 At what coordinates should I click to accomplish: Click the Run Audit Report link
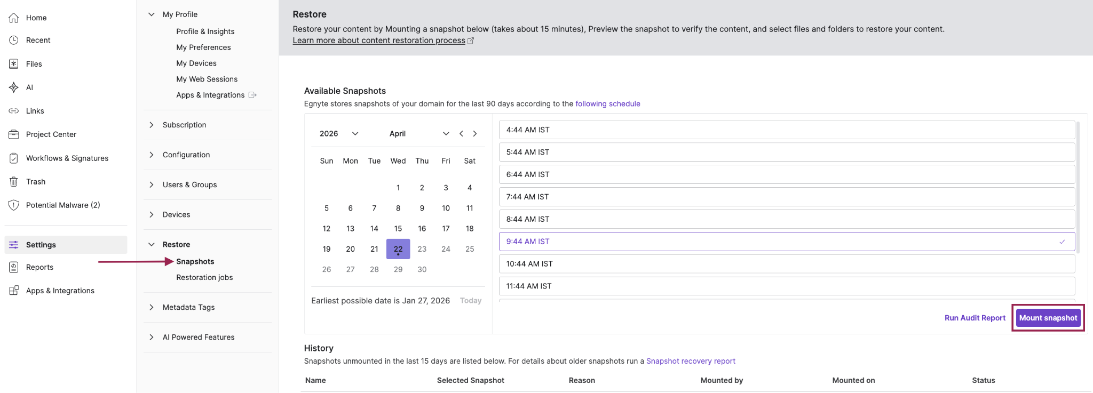(975, 318)
